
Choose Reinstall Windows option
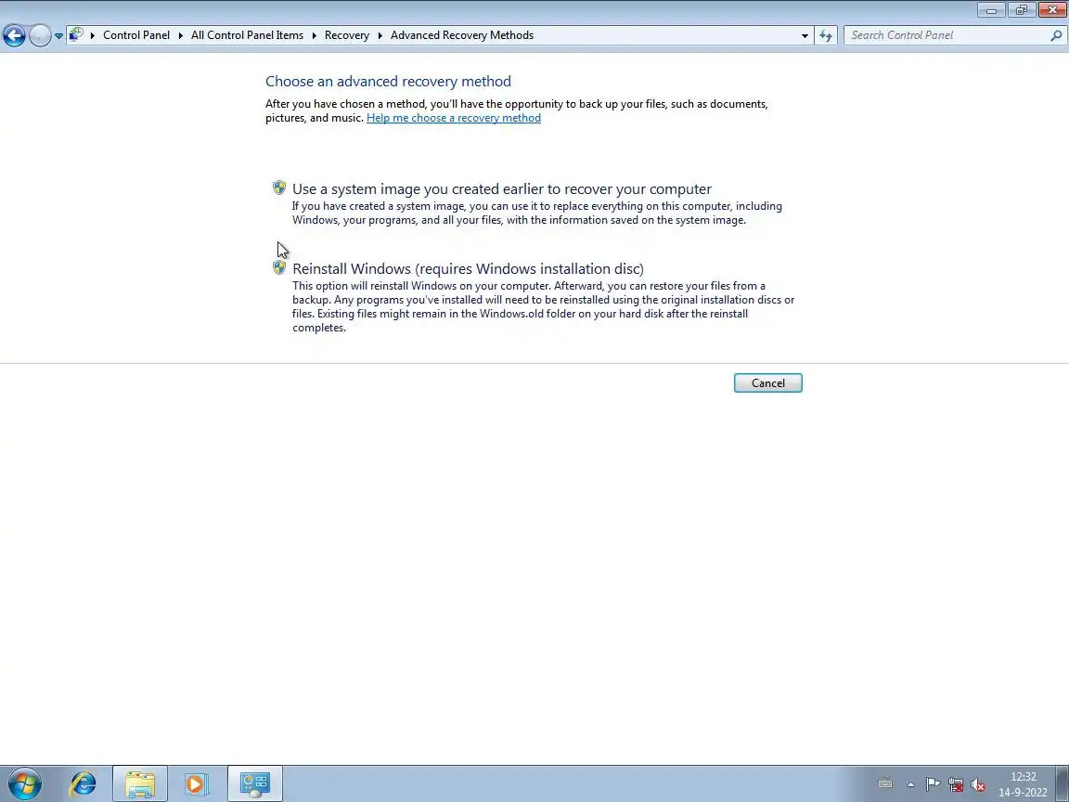point(468,268)
